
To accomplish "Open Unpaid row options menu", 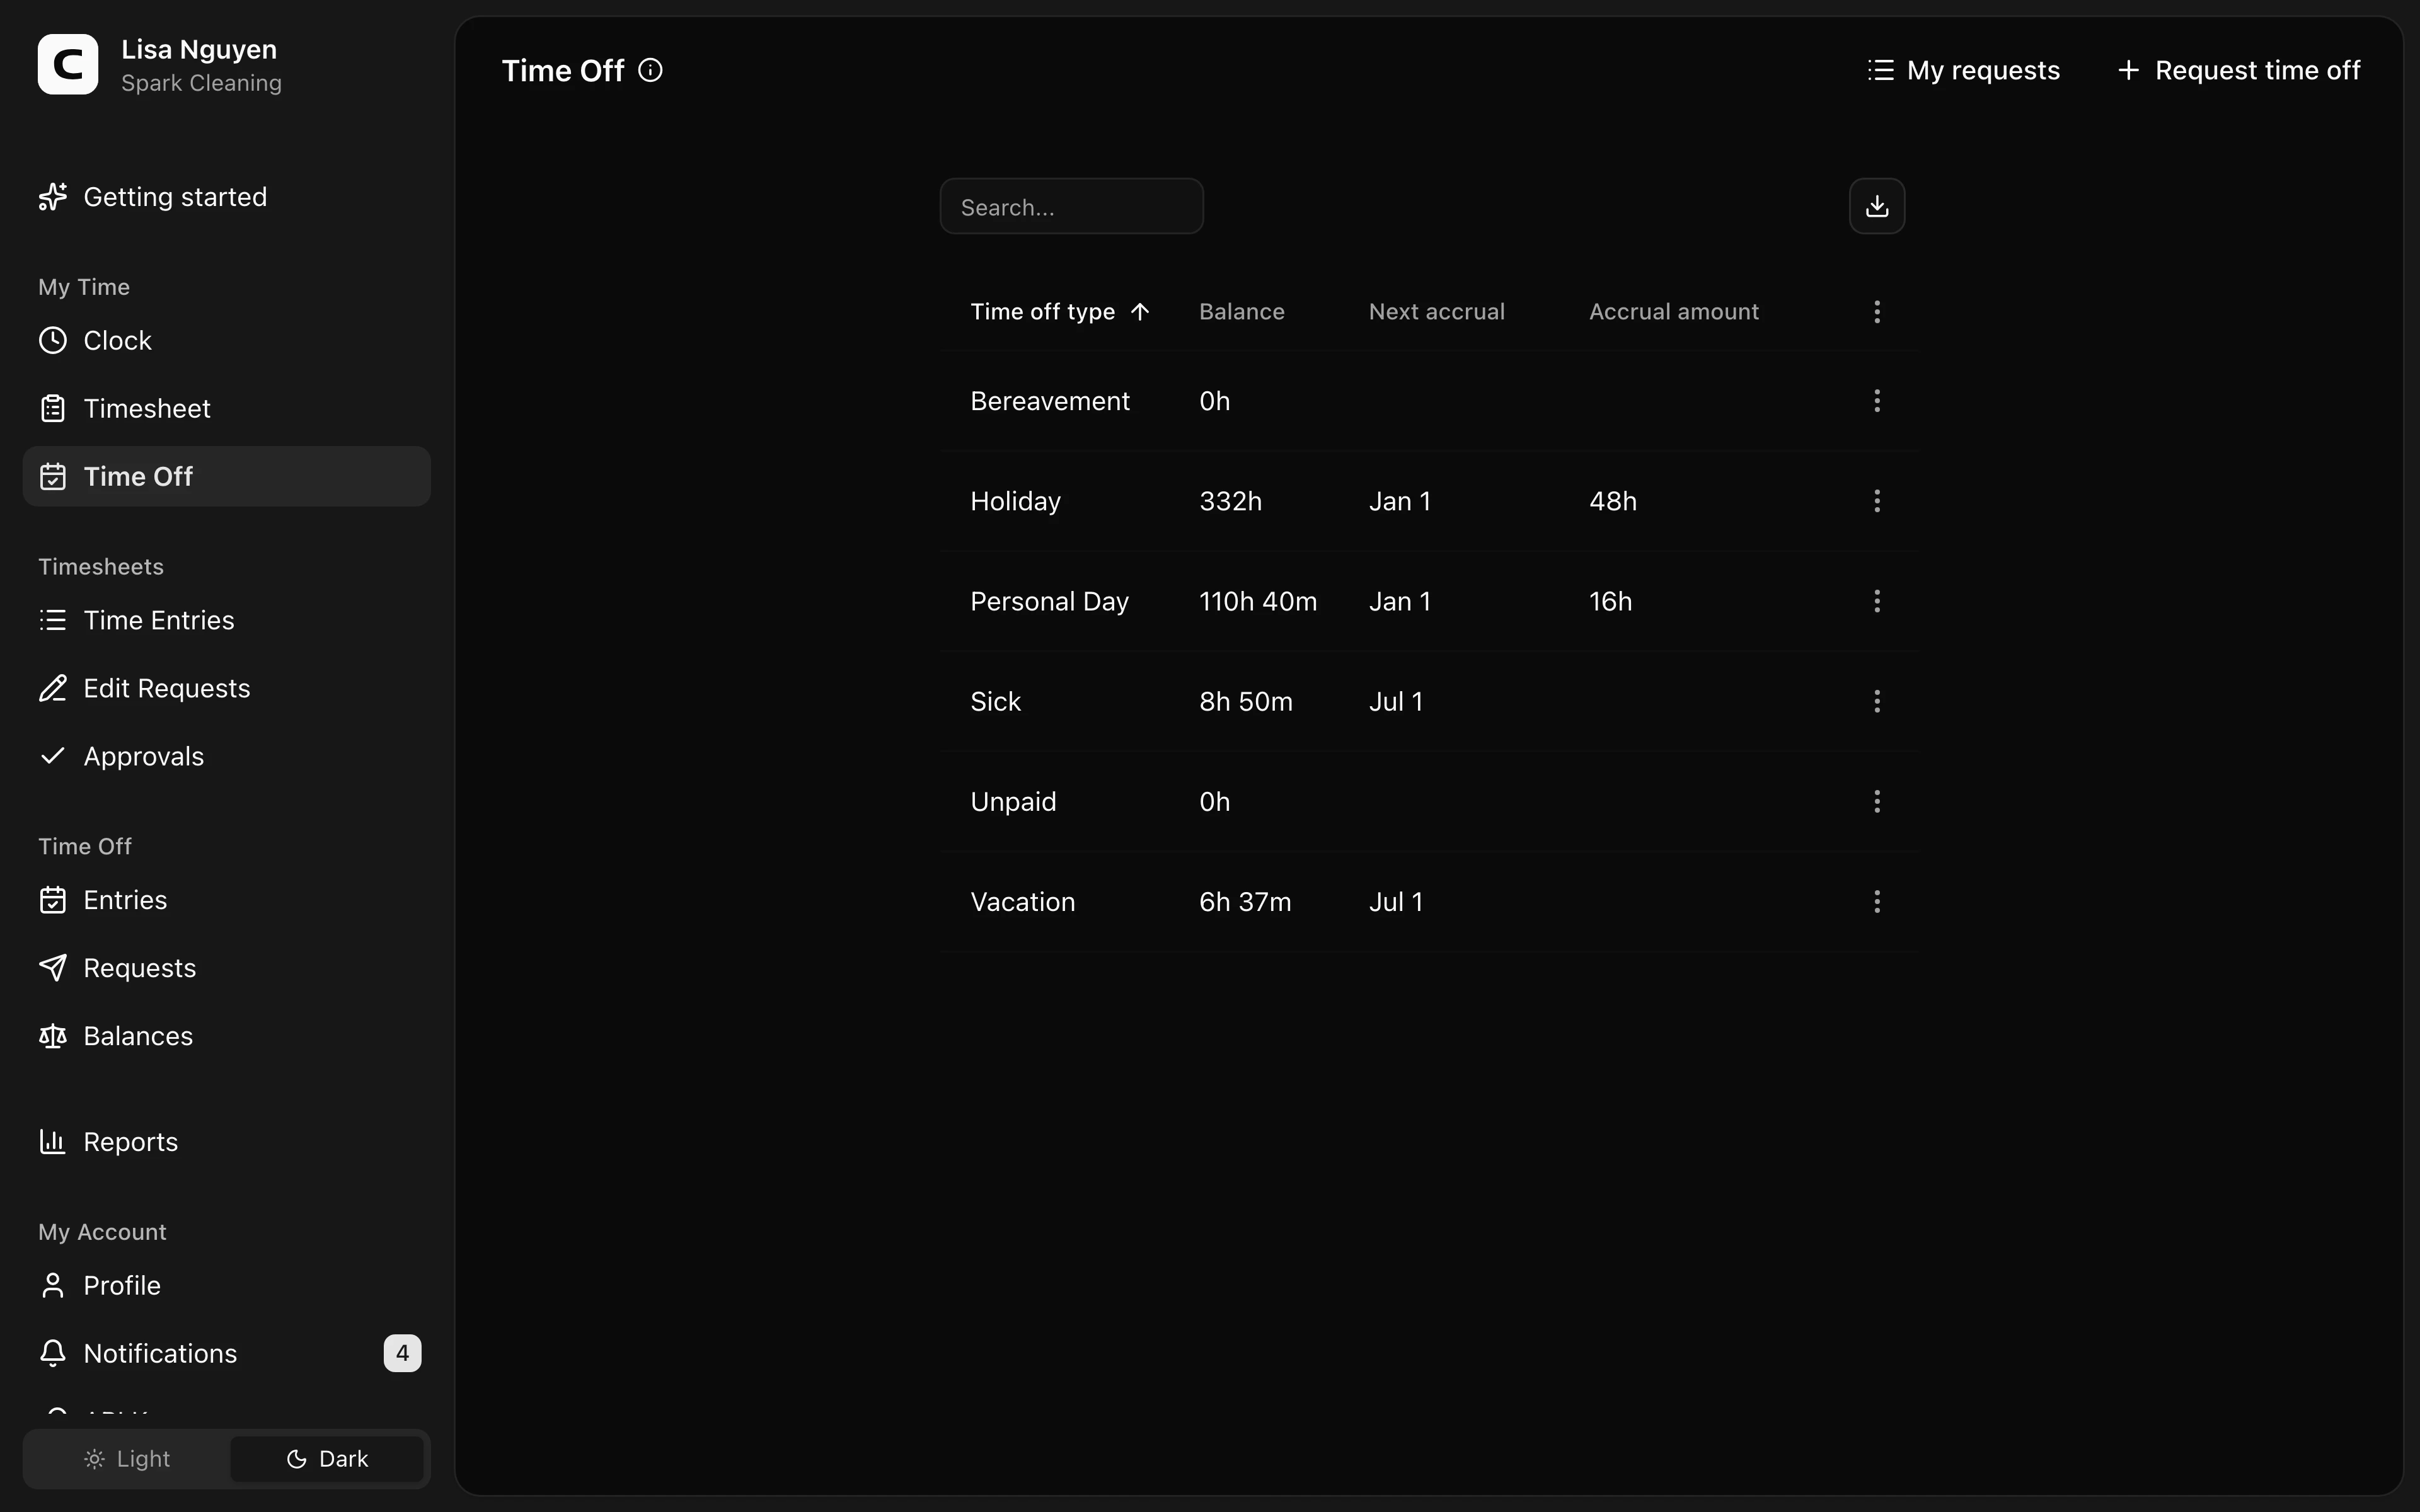I will [x=1877, y=801].
